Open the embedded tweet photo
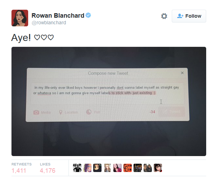218x180 pixels. tap(109, 101)
